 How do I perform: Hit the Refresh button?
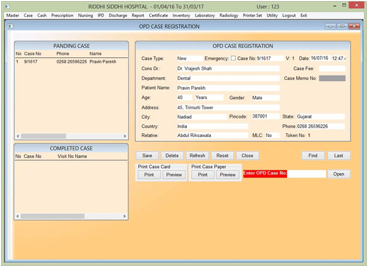click(x=197, y=156)
